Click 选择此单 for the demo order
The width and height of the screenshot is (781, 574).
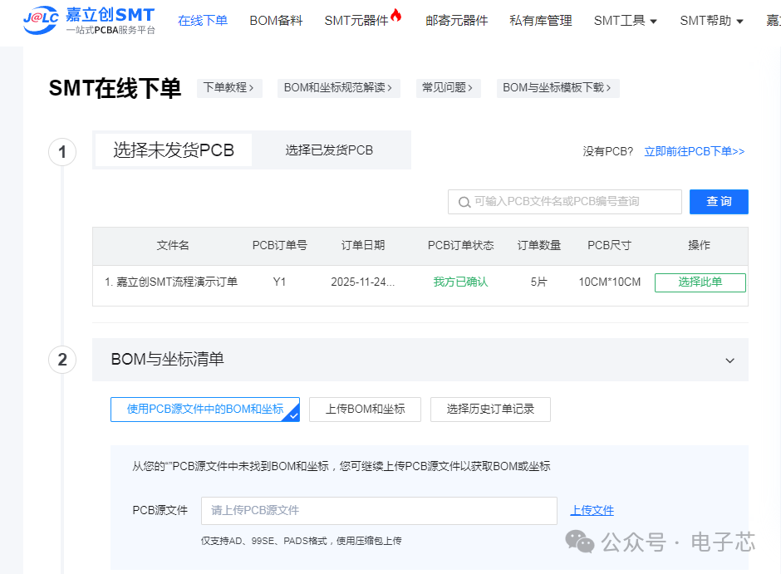click(x=700, y=282)
